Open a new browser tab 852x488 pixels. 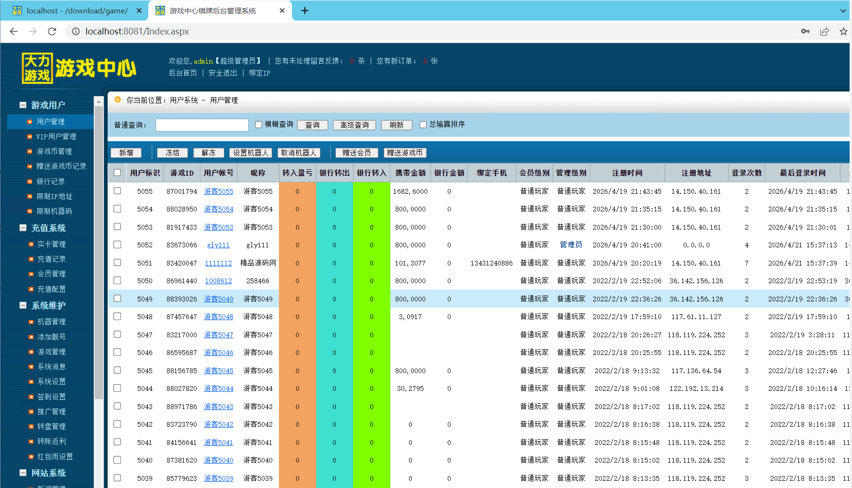(x=305, y=11)
